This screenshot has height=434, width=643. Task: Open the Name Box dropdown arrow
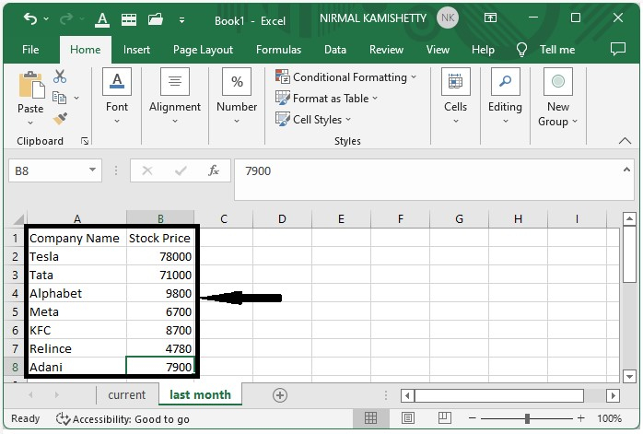[x=92, y=170]
